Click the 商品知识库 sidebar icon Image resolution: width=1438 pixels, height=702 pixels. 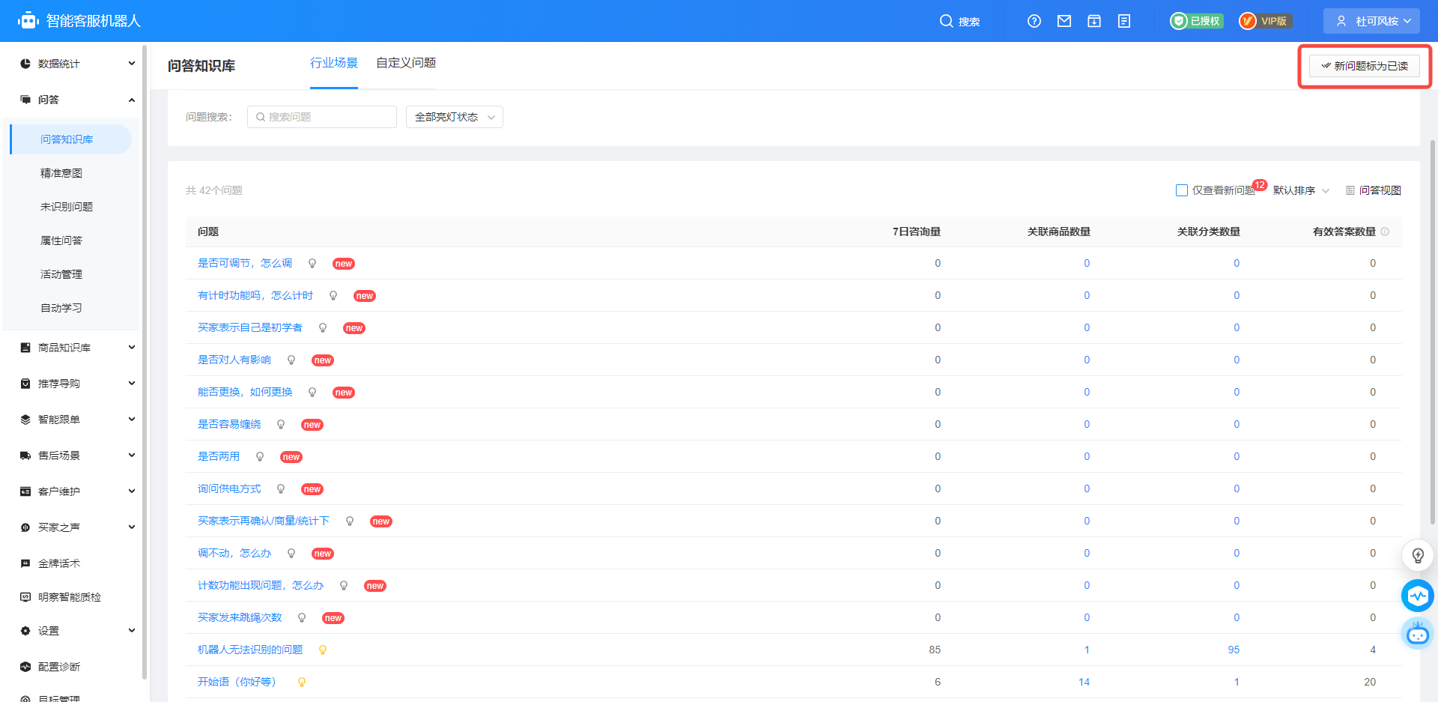(x=25, y=348)
